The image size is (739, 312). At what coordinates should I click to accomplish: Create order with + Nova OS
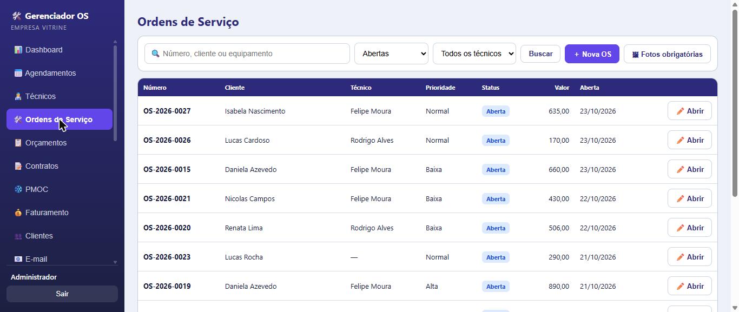pyautogui.click(x=592, y=54)
